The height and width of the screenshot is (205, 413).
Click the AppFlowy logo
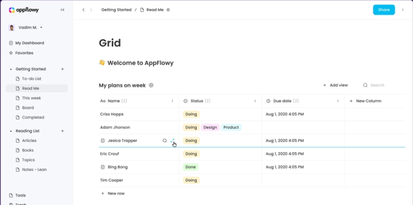pos(24,10)
